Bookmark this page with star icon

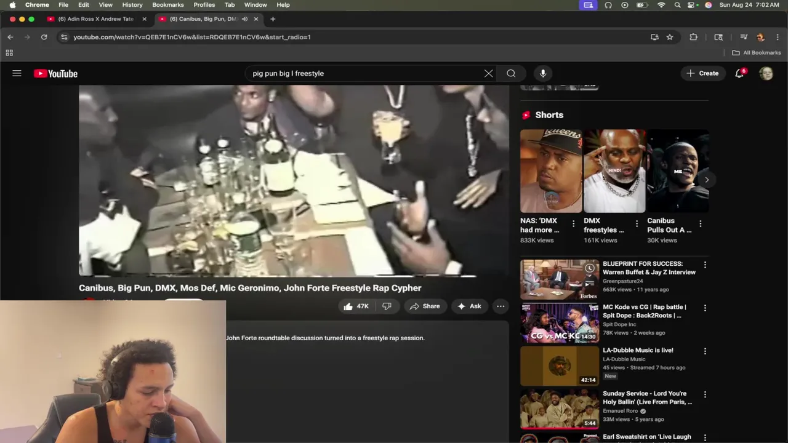coord(670,37)
